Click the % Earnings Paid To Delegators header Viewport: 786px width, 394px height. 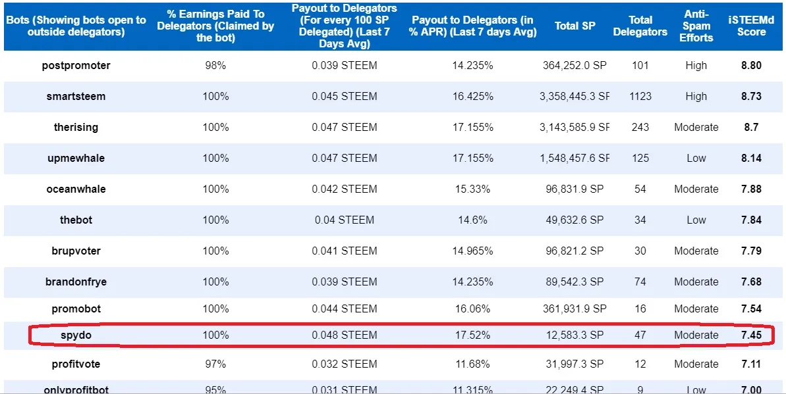tap(215, 26)
